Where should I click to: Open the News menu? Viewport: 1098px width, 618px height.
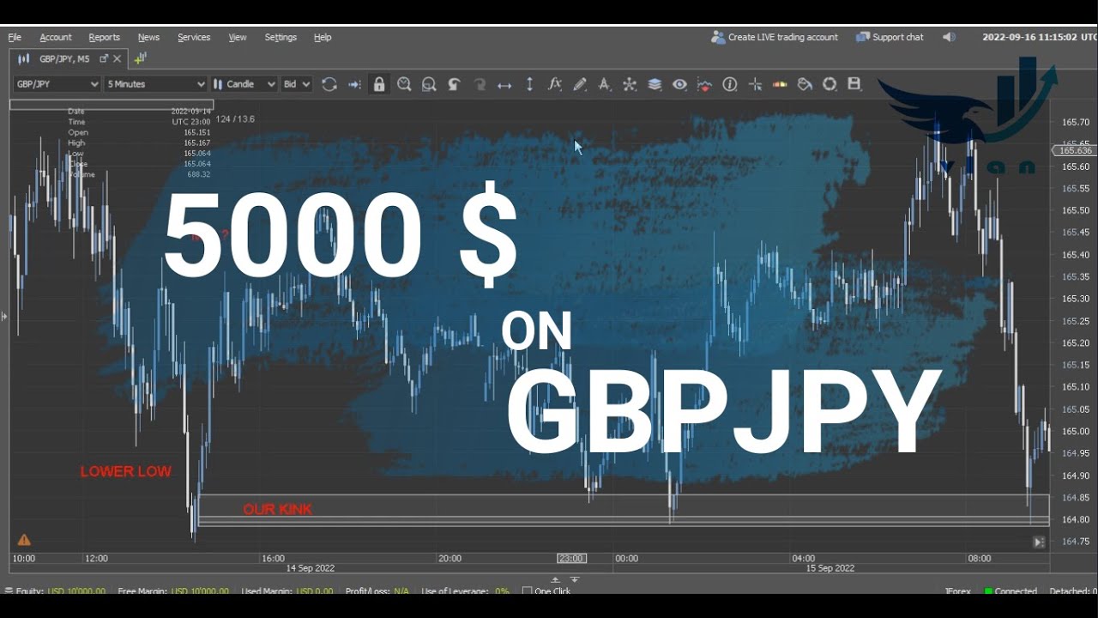tap(148, 37)
